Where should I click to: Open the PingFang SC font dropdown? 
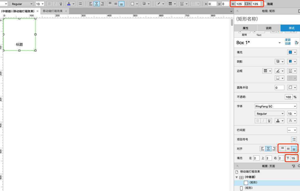click(x=276, y=106)
